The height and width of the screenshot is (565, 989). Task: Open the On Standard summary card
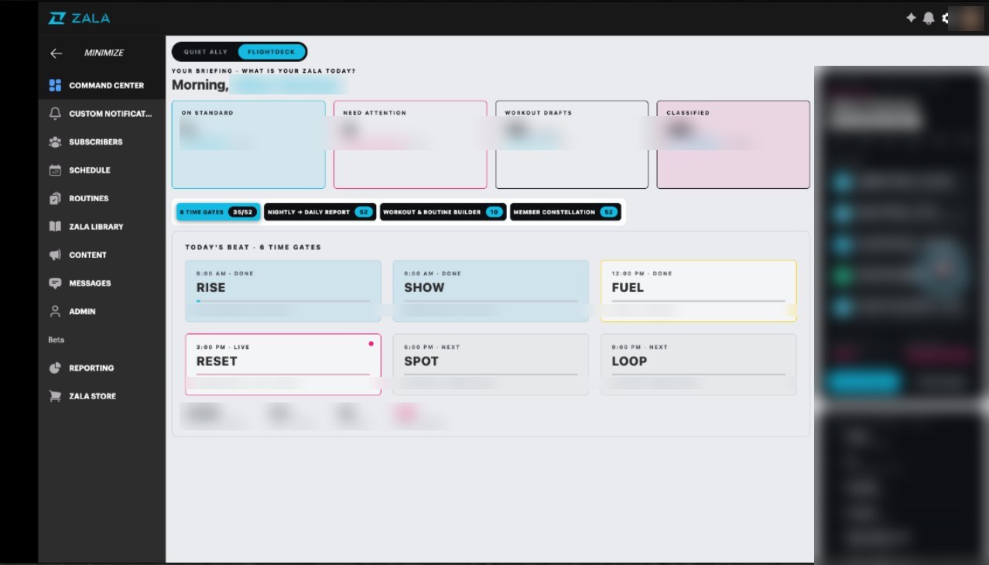[248, 145]
